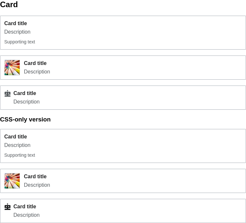Screen dimensions: 246x223
Task: Click "Description" beside the top pencils thumbnail
Action: click(x=37, y=72)
